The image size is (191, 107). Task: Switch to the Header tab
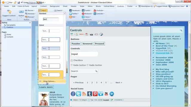coord(74,6)
